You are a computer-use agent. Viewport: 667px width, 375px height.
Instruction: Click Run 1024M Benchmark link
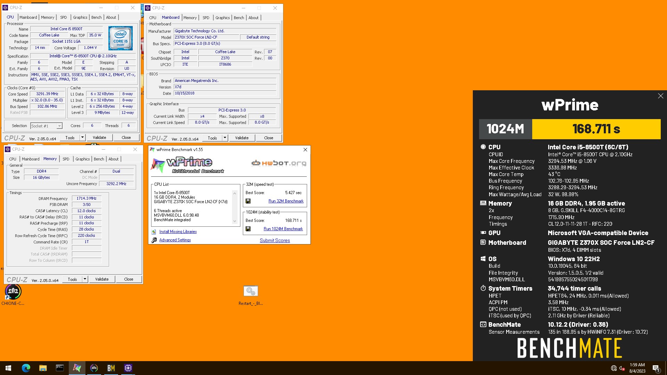pos(283,229)
